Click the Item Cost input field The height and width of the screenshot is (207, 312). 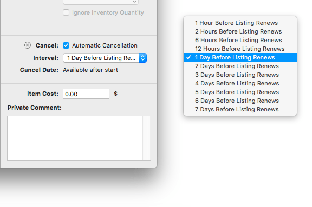[86, 94]
